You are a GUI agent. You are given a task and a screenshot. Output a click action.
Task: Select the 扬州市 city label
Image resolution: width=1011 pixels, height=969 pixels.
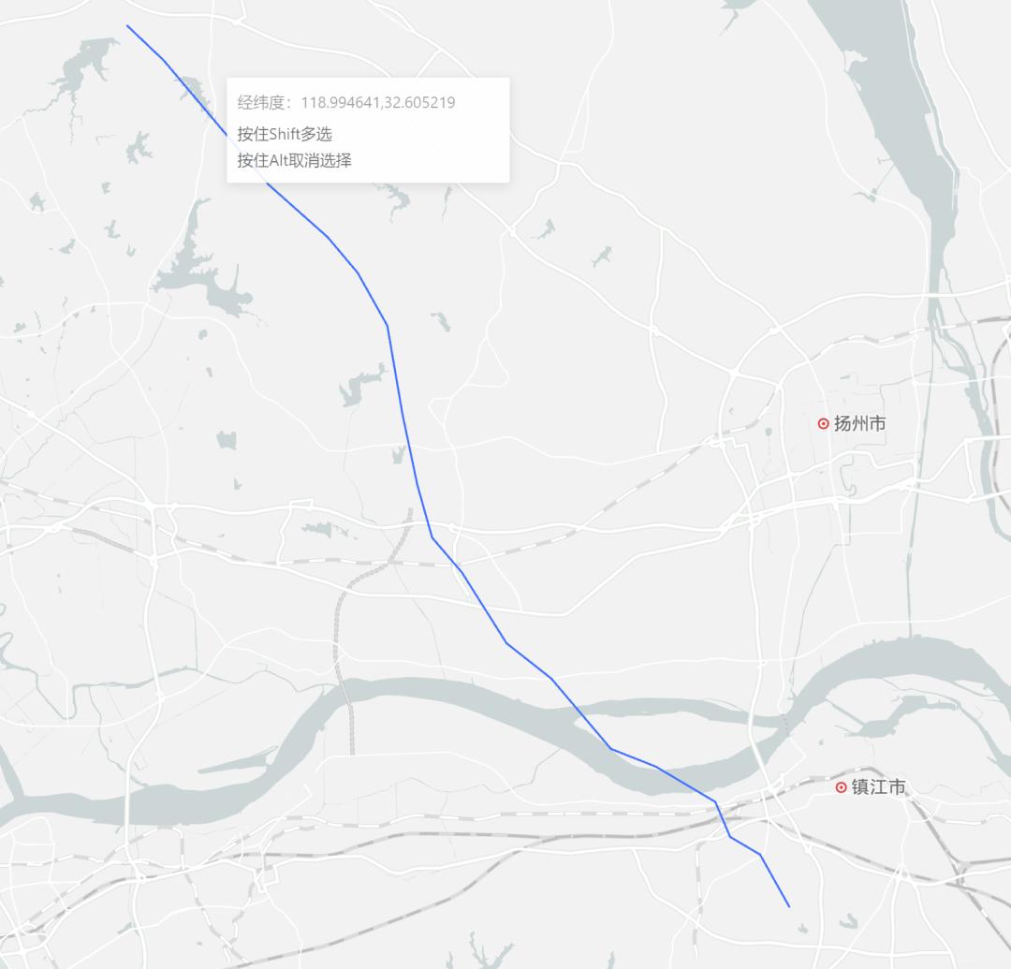click(x=859, y=423)
